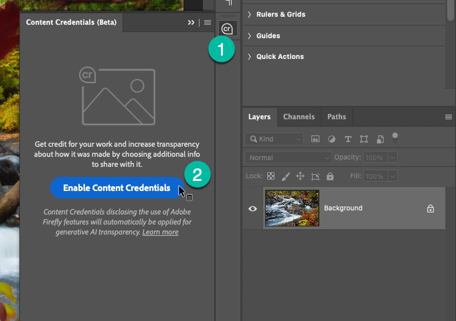
Task: Select the Background layer name
Action: click(343, 208)
